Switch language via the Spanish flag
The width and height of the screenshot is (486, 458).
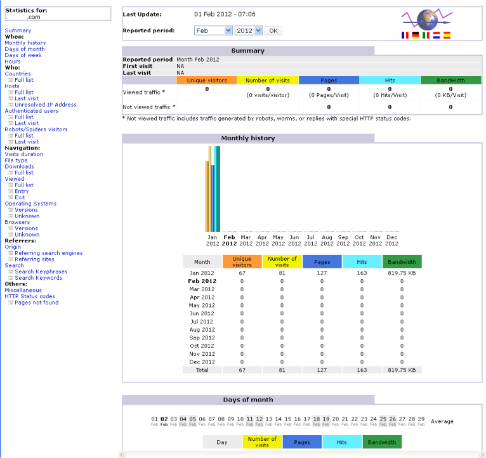pos(447,36)
